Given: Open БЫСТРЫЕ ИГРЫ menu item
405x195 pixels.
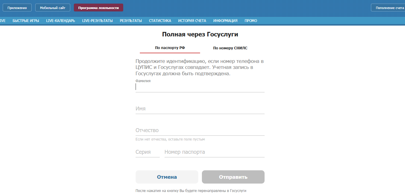Looking at the screenshot, I should [x=26, y=21].
